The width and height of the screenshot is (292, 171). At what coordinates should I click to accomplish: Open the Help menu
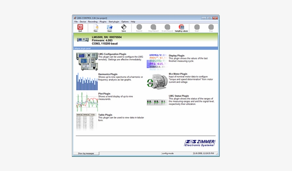(x=133, y=22)
